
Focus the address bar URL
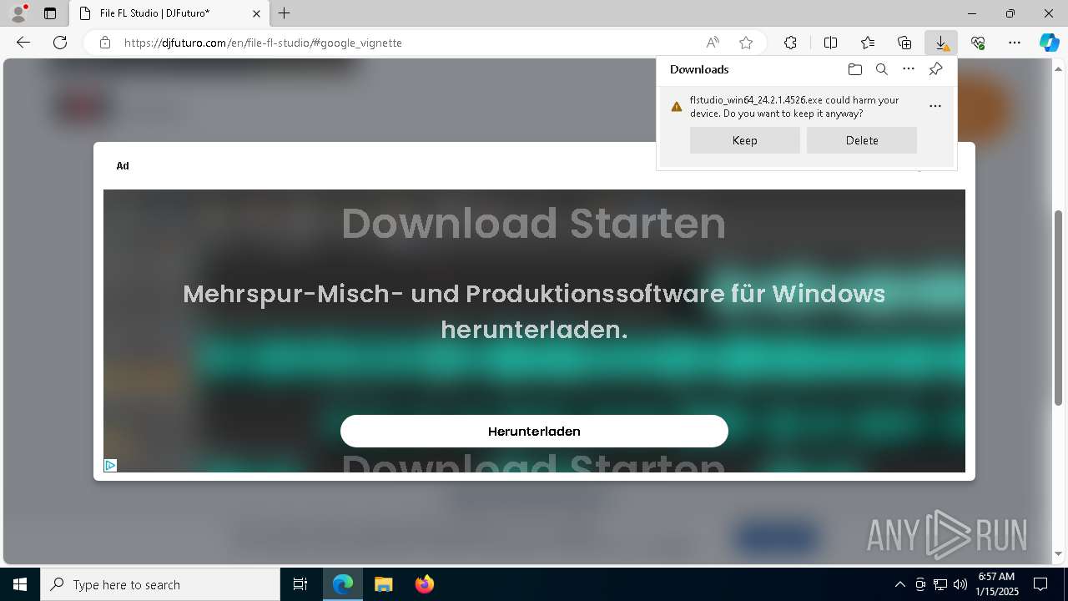263,43
